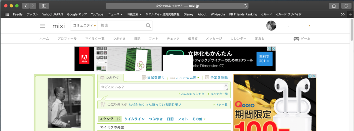
Task: Focus the 検索 search field
Action: coord(121,26)
